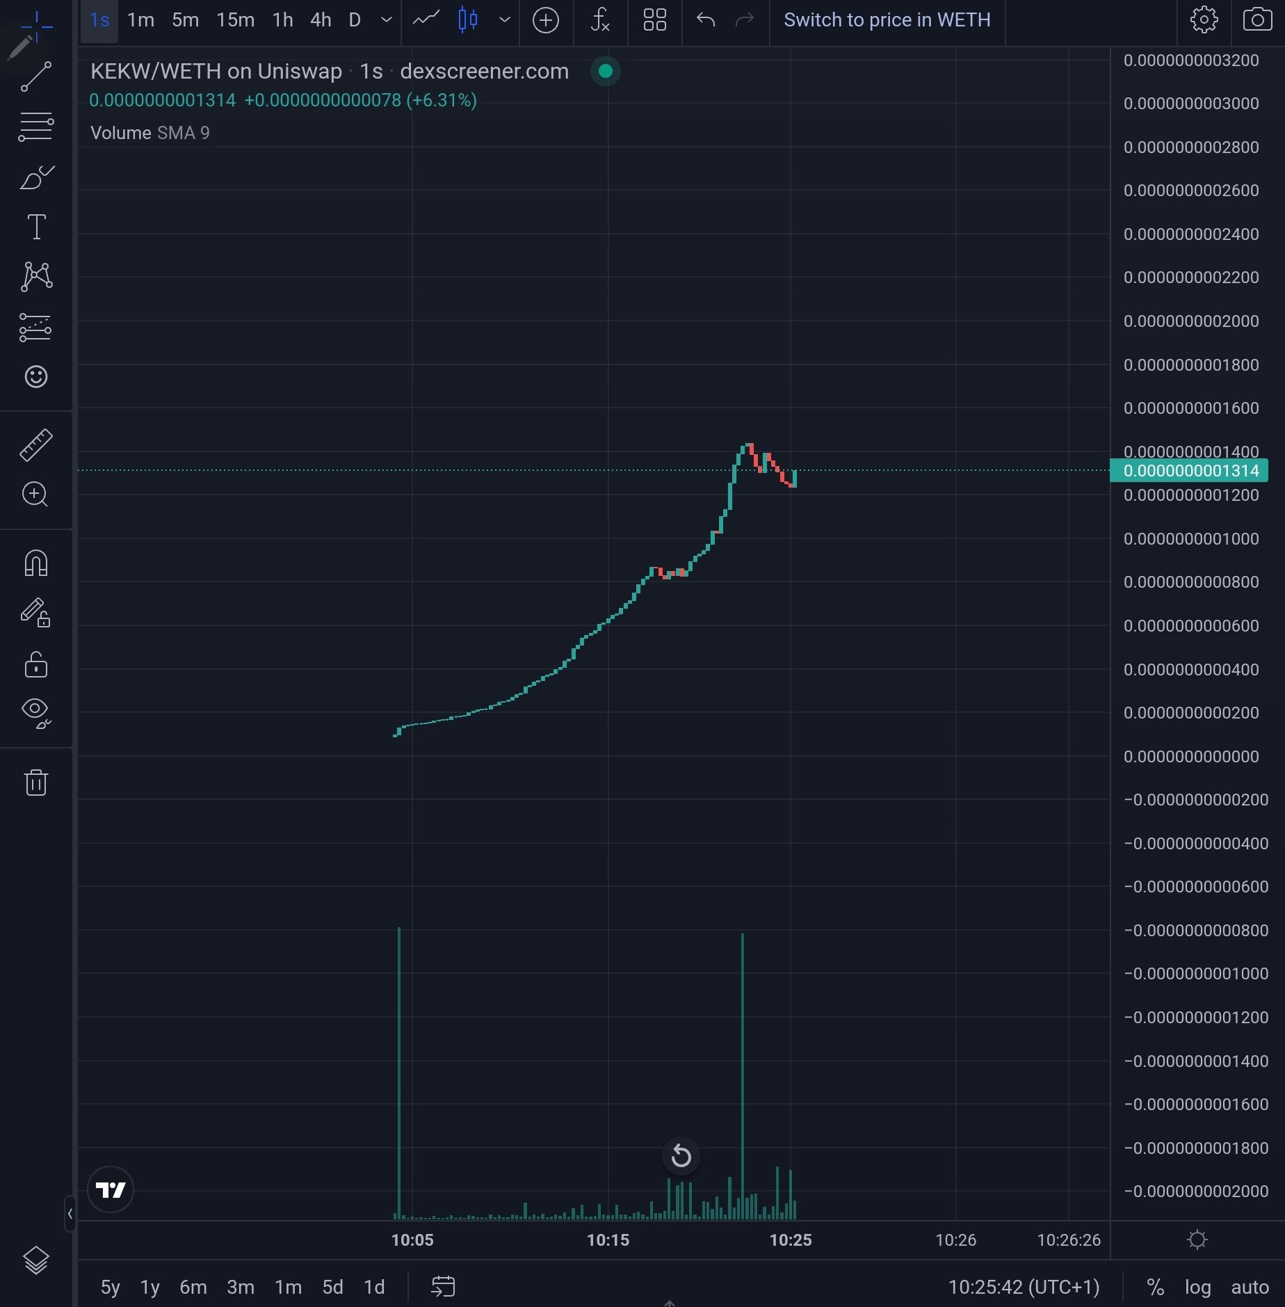Switch to the D daily timeframe
The width and height of the screenshot is (1285, 1307).
355,20
